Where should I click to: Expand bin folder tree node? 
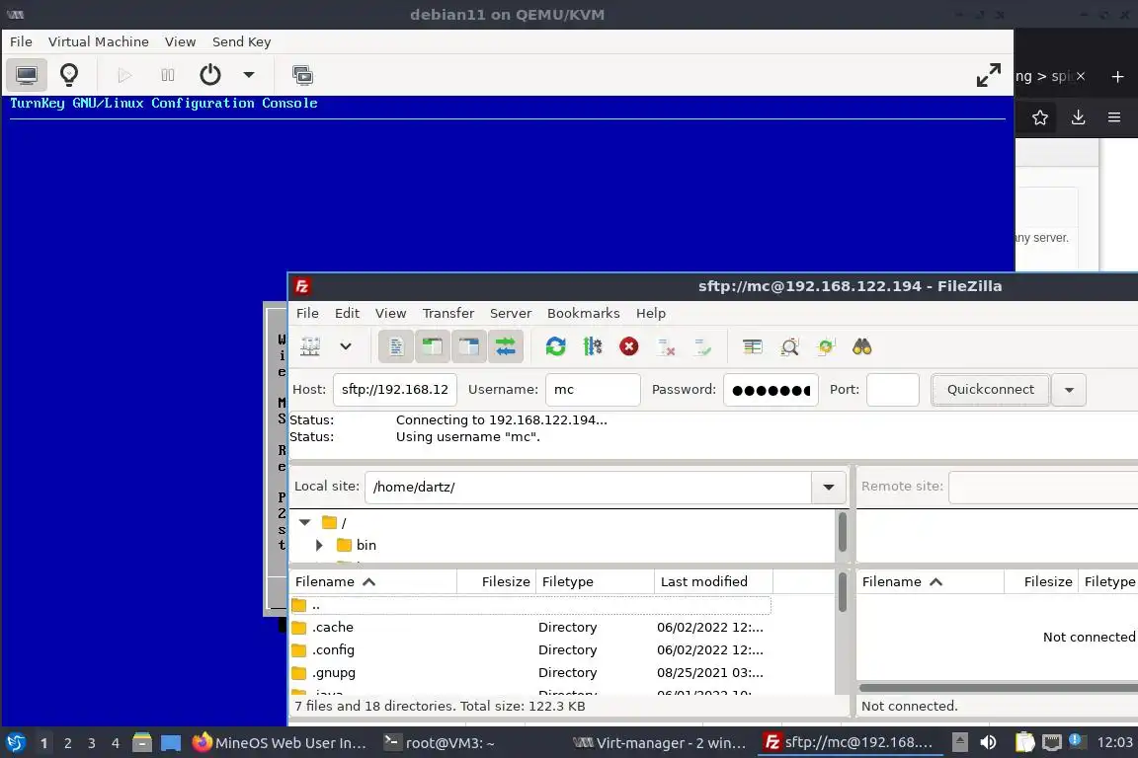click(319, 545)
